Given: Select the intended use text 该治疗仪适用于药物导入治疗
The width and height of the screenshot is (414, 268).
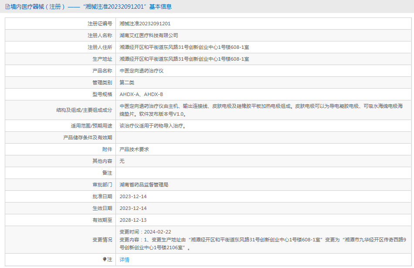Looking at the screenshot, I should tap(153, 126).
